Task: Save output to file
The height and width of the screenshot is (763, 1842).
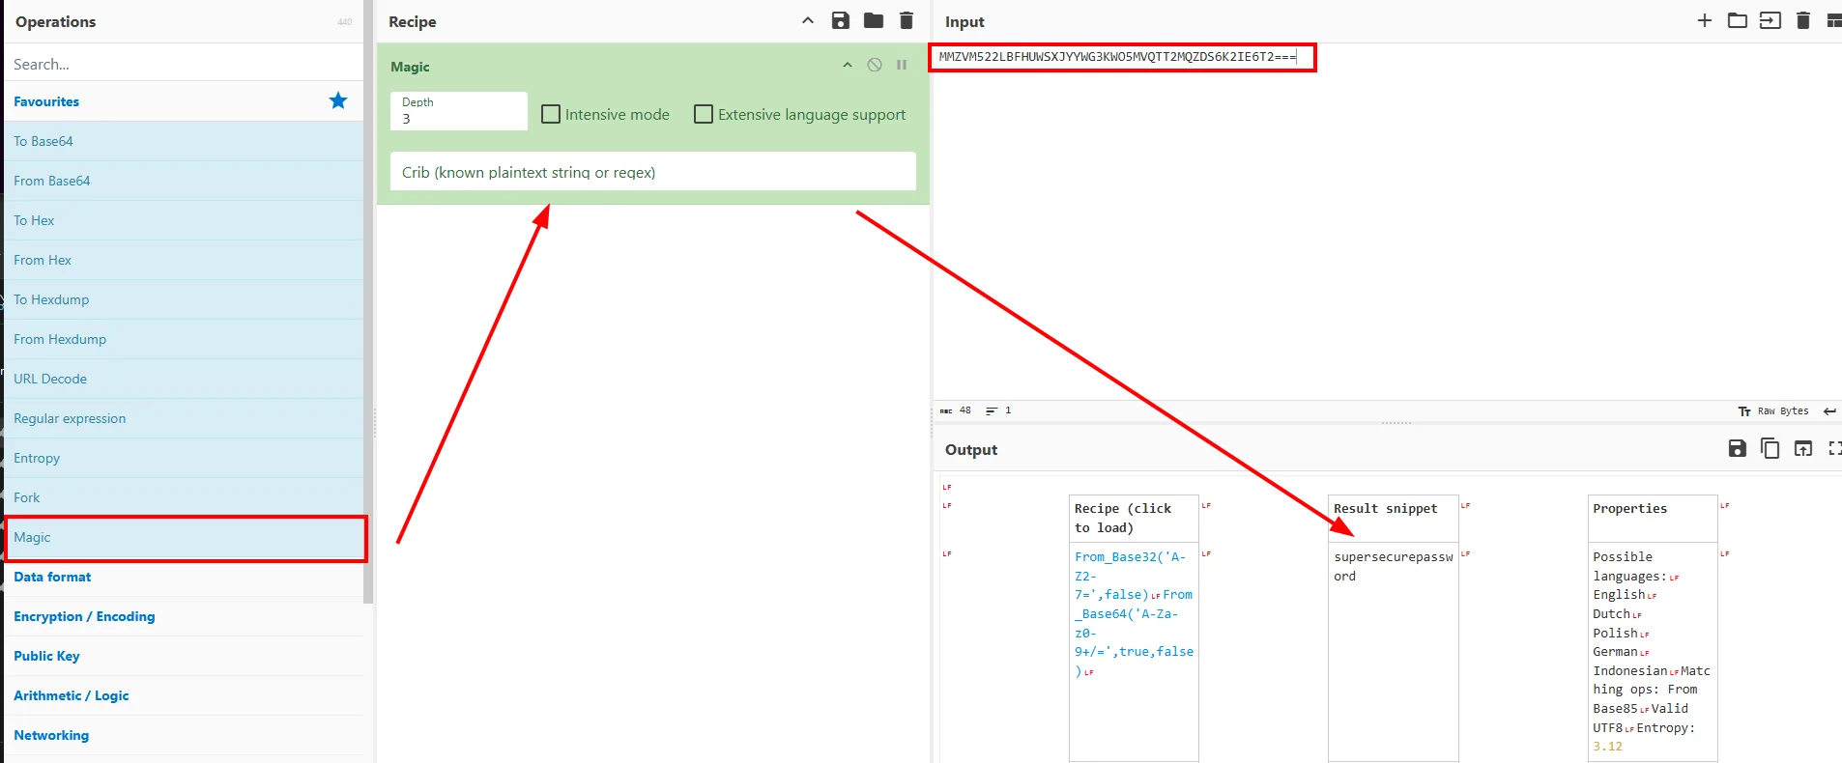Action: pos(1738,448)
